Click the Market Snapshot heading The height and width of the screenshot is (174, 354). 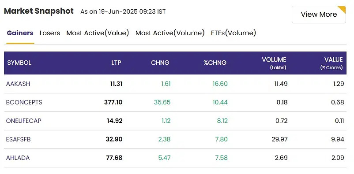(39, 11)
